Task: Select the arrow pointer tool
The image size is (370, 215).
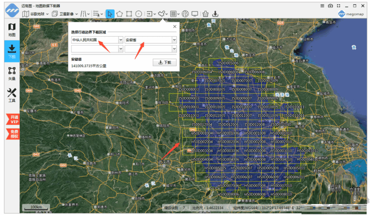Action: pyautogui.click(x=110, y=14)
